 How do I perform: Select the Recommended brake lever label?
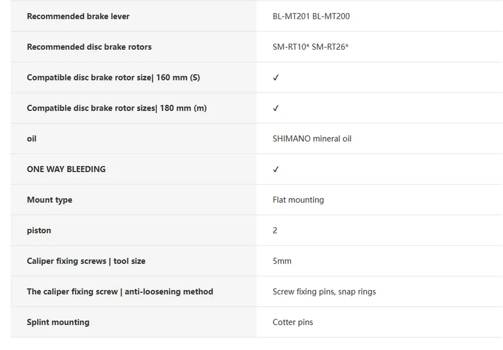(78, 17)
